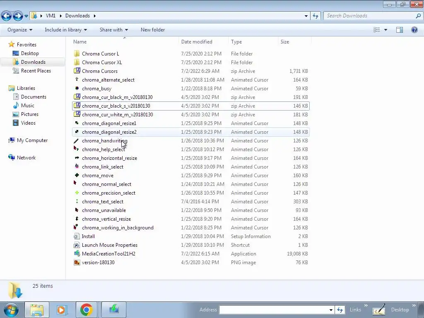Open the view options dropdown arrow
Image resolution: width=424 pixels, height=318 pixels.
click(x=385, y=30)
